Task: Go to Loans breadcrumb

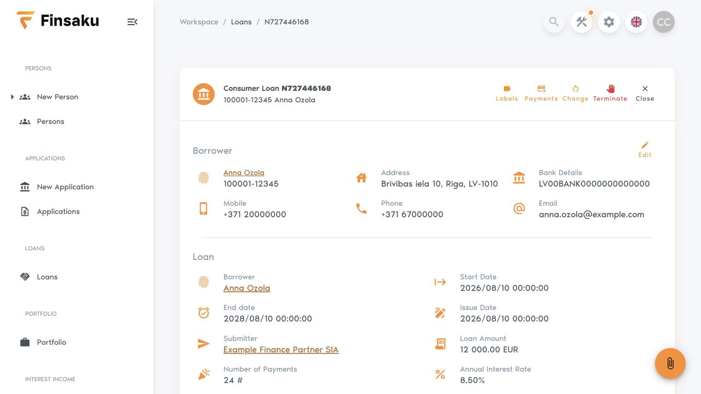Action: click(241, 22)
